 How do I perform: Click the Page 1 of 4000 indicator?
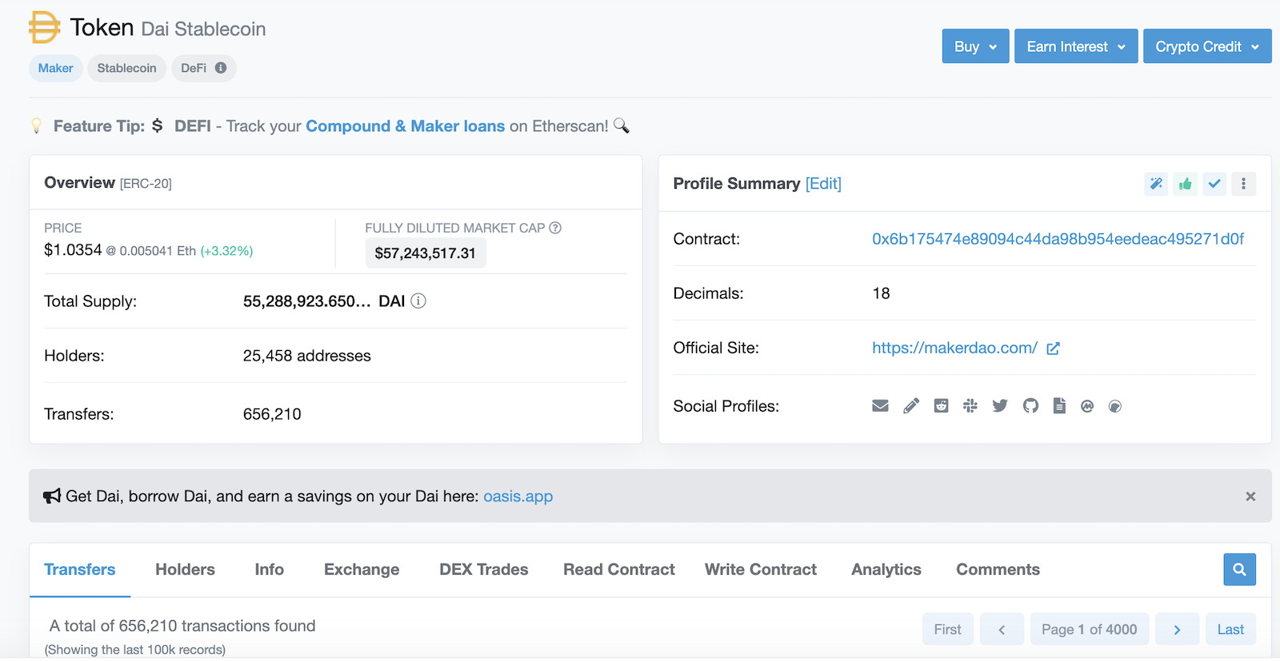[x=1090, y=629]
